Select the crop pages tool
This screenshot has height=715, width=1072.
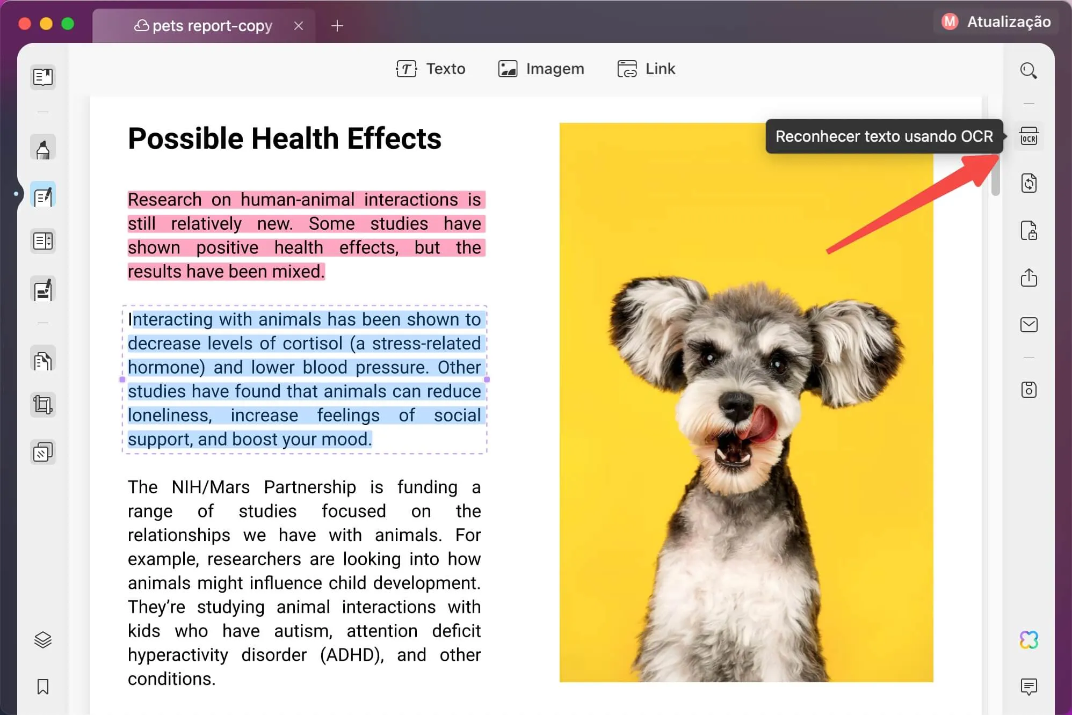click(42, 404)
